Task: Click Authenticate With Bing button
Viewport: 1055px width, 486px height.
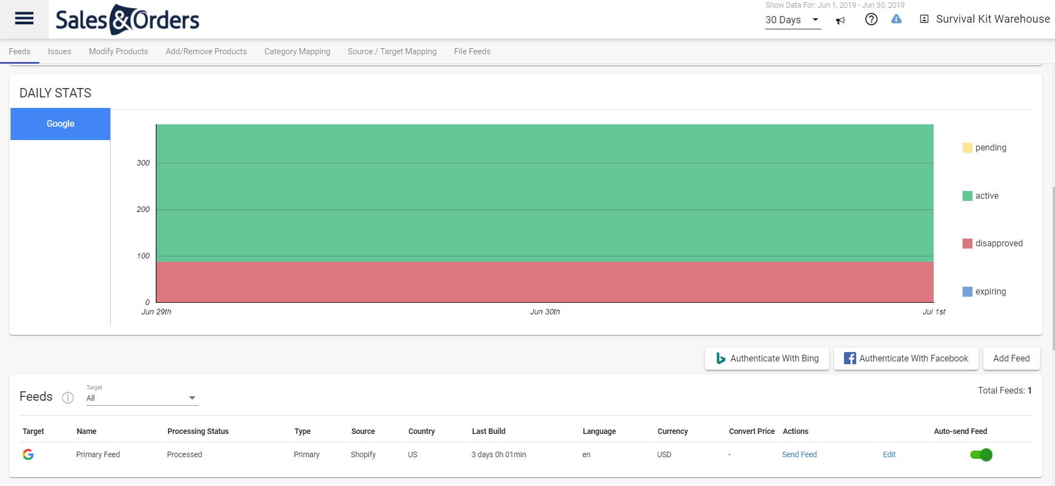Action: (767, 359)
